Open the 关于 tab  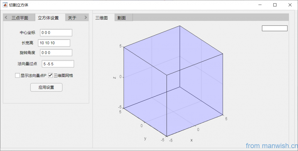click(x=72, y=18)
